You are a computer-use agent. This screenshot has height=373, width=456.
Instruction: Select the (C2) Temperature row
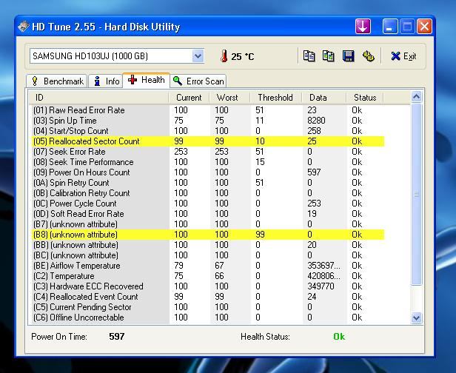[x=208, y=276]
